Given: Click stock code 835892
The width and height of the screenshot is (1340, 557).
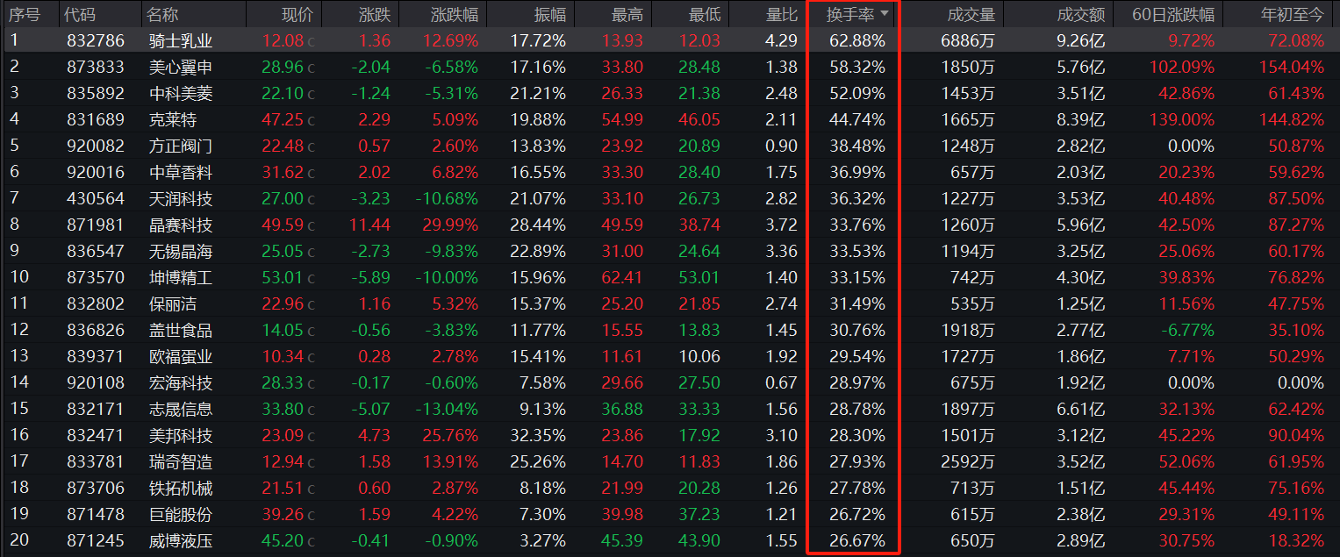Looking at the screenshot, I should (96, 93).
